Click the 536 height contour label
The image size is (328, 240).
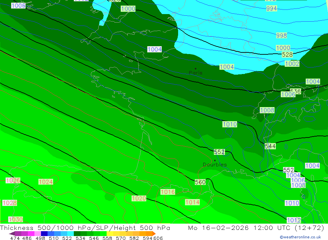click(x=296, y=91)
